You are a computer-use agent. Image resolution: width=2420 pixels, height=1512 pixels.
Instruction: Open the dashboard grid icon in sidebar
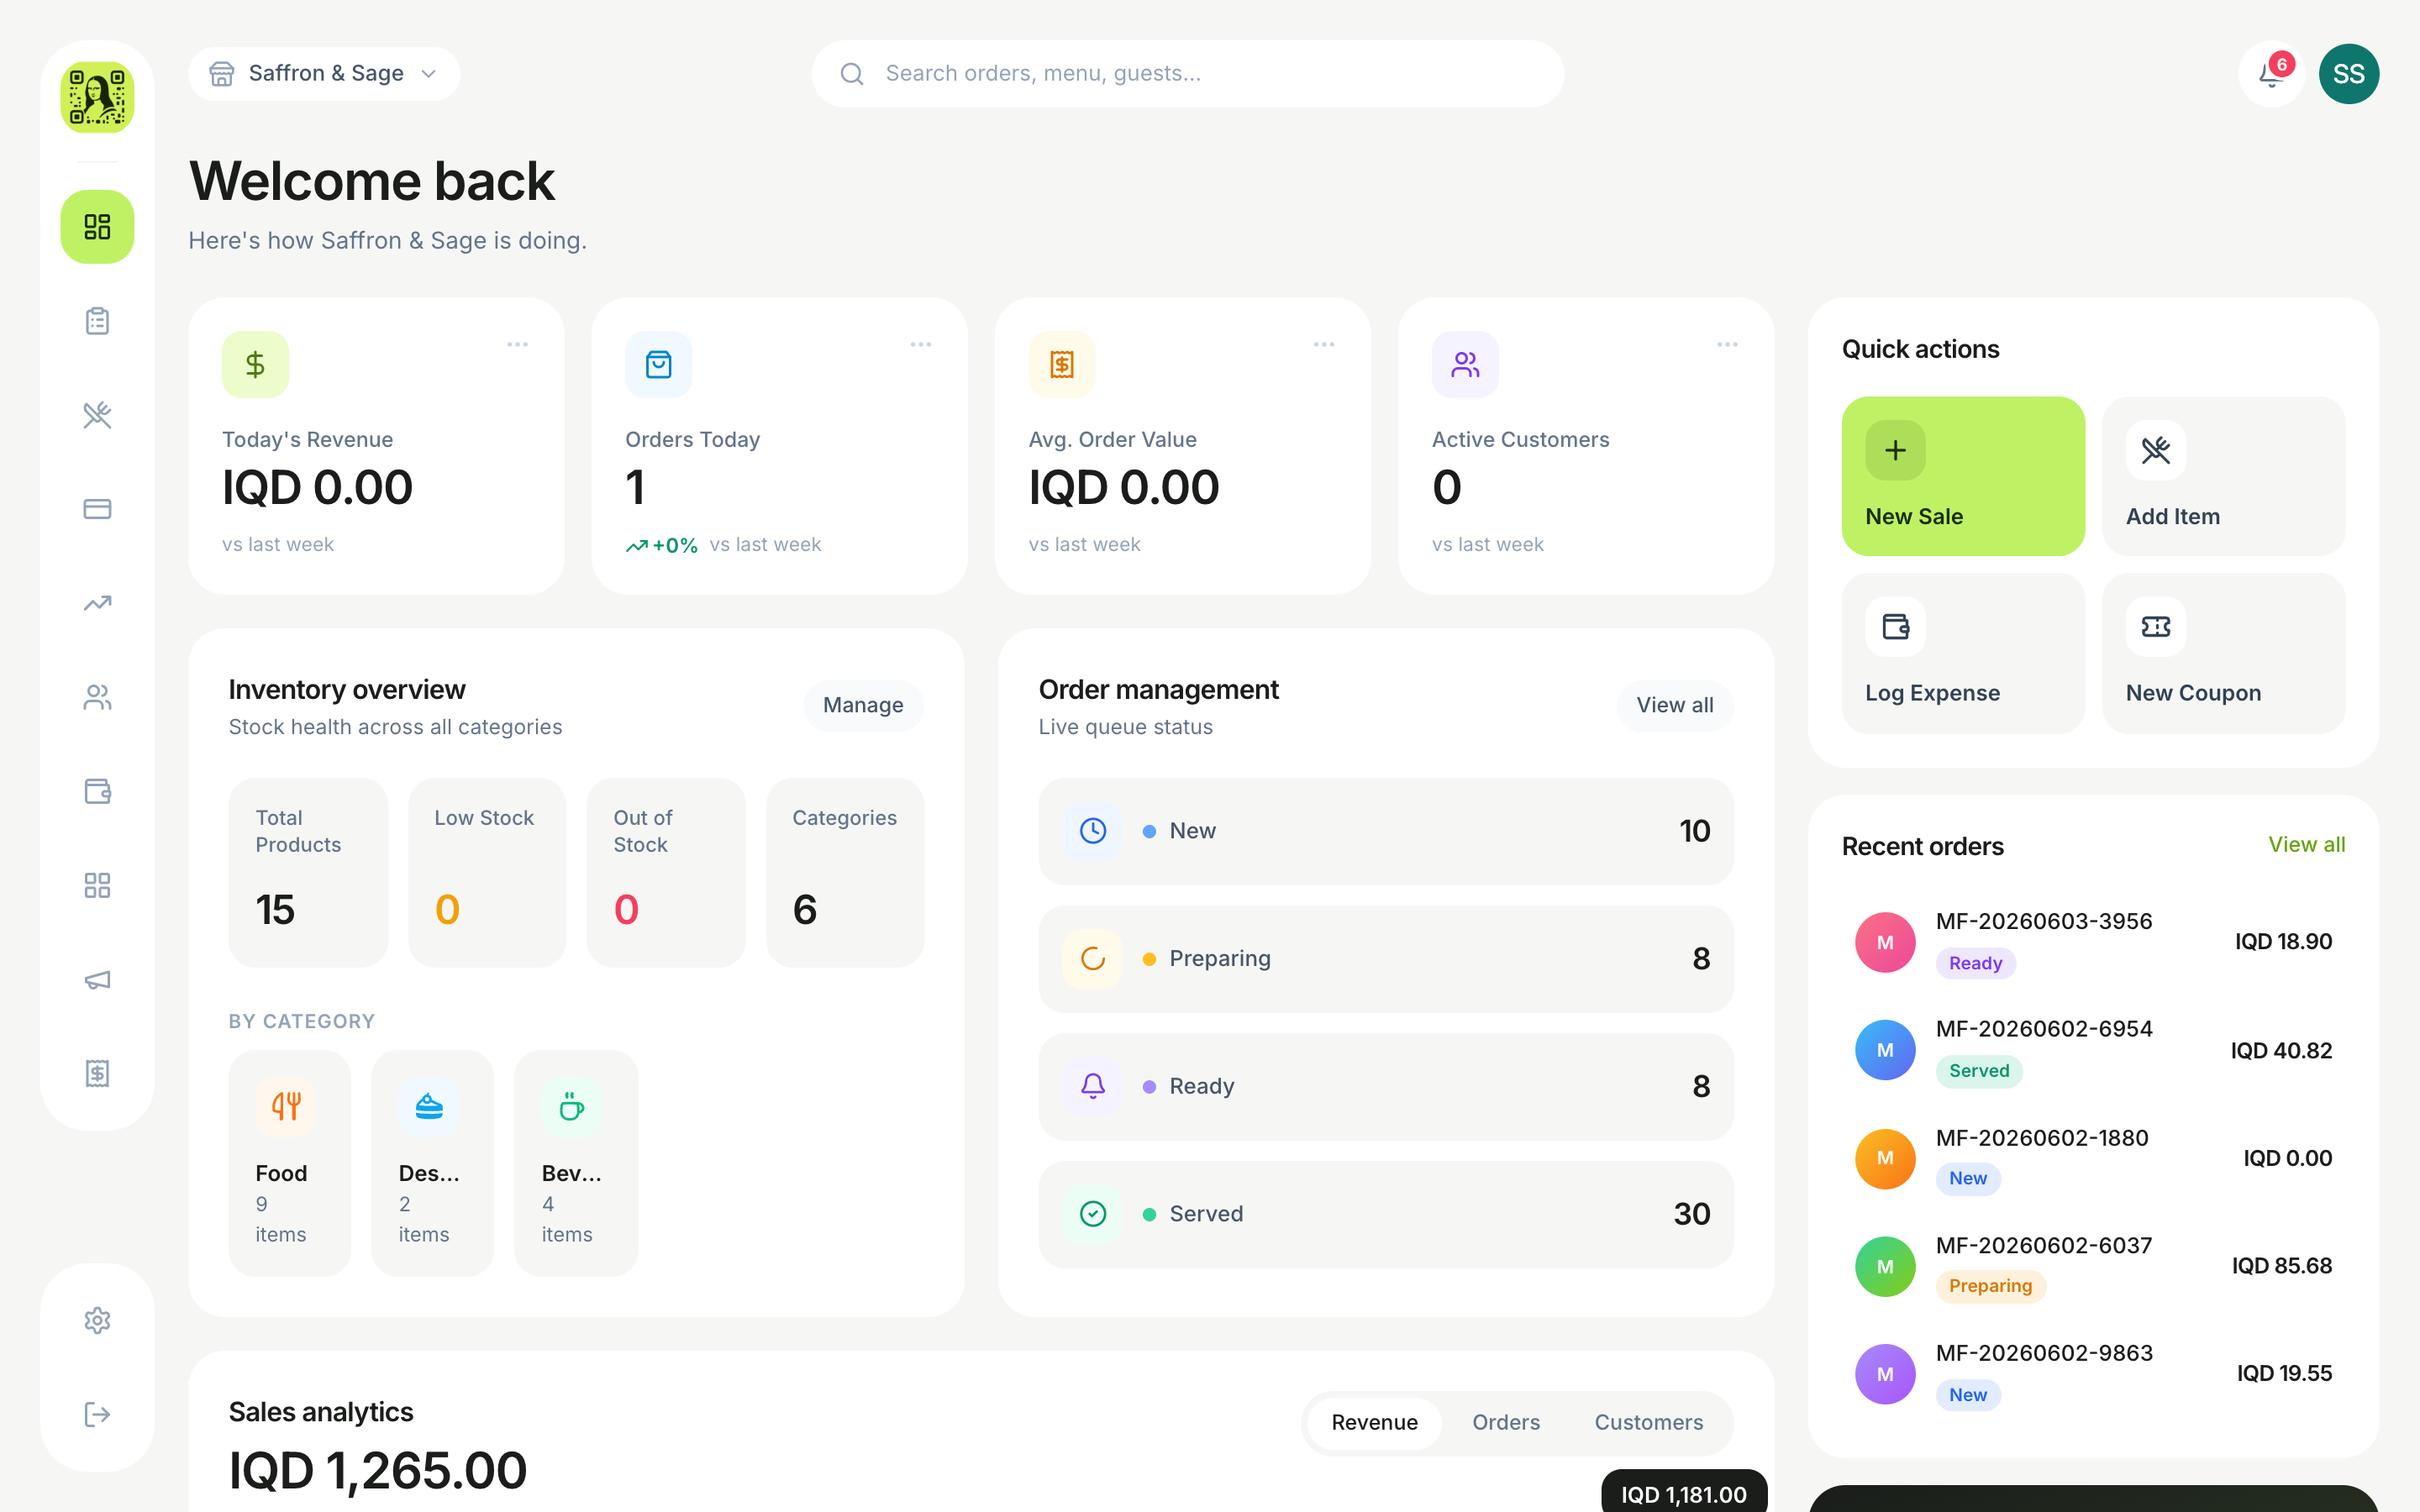(x=97, y=227)
